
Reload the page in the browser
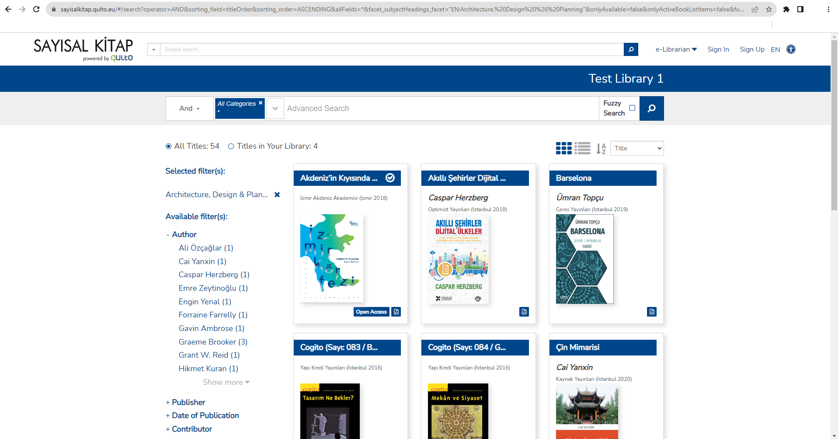coord(36,9)
